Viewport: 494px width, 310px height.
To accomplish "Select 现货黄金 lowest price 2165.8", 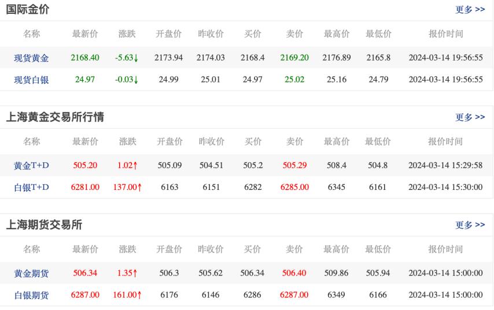I will [x=378, y=58].
